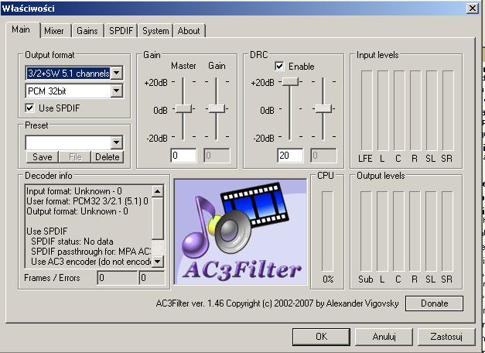485x353 pixels.
Task: Click the Errors count field
Action: point(152,278)
